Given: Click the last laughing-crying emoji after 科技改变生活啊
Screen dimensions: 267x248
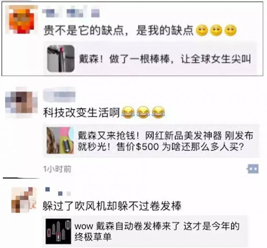Looking at the screenshot, I should coord(158,112).
